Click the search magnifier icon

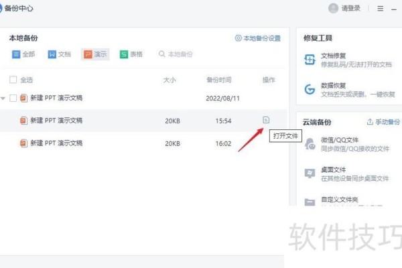161,54
